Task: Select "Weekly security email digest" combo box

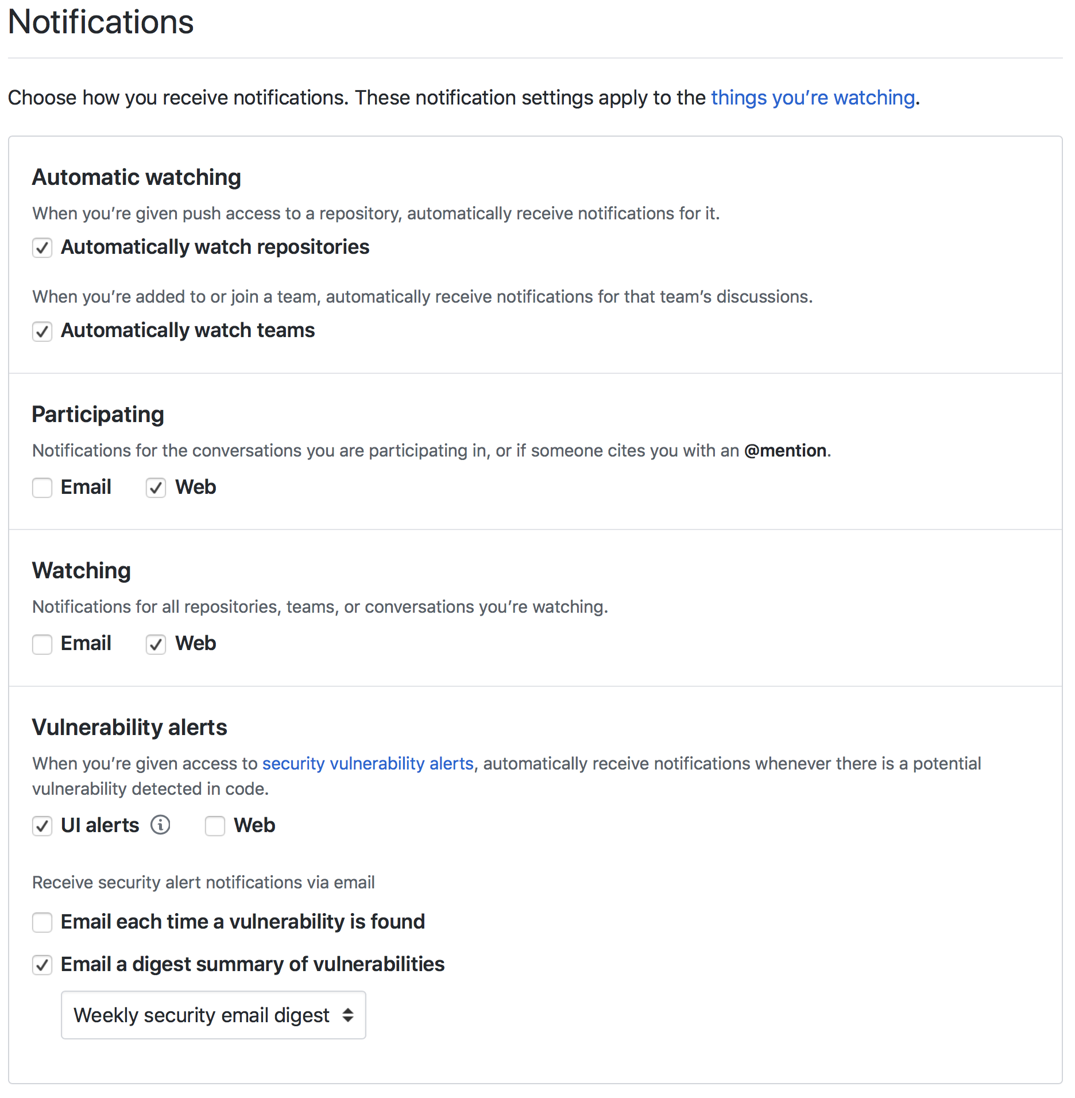Action: coord(212,1015)
